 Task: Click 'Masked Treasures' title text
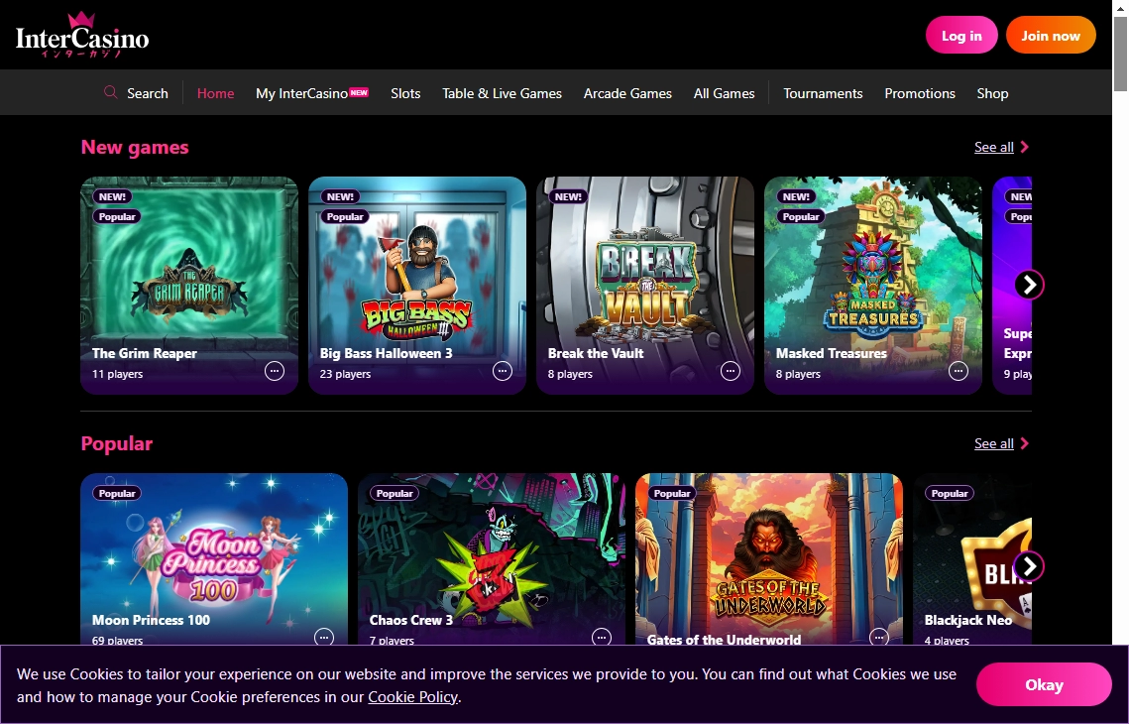tap(832, 353)
